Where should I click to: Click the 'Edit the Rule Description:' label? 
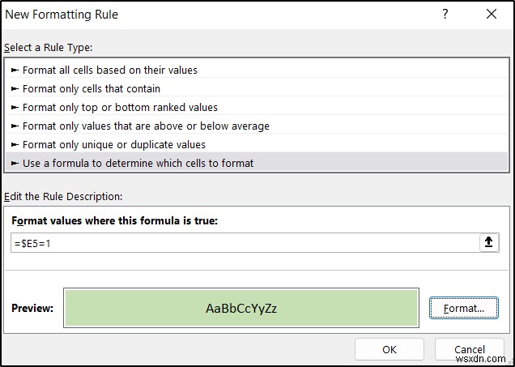63,197
